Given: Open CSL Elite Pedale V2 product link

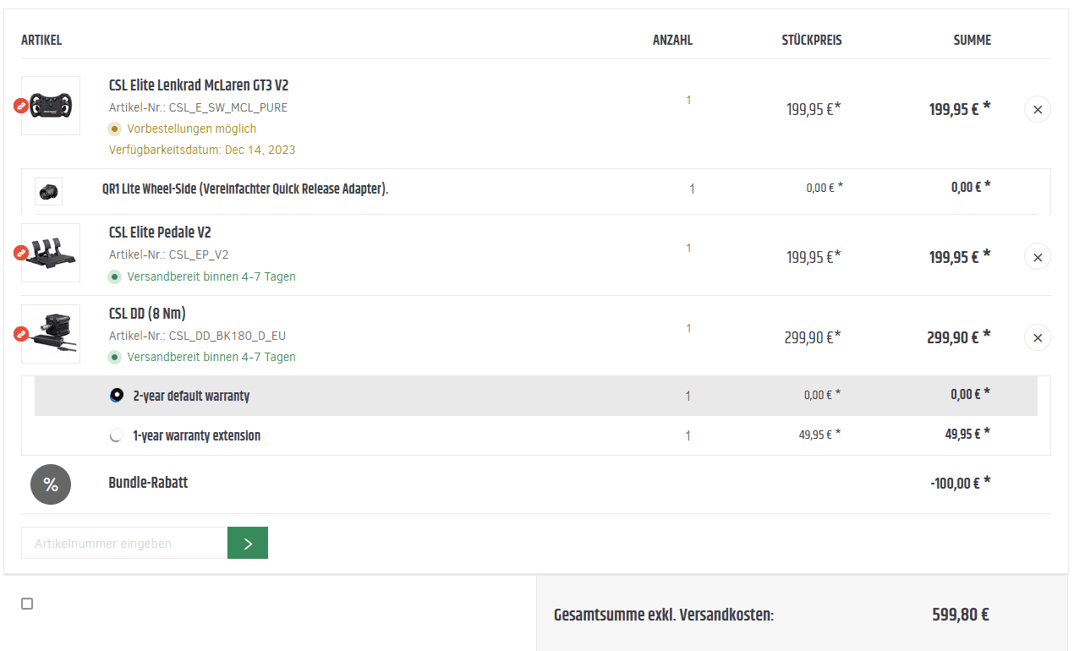Looking at the screenshot, I should pos(160,232).
